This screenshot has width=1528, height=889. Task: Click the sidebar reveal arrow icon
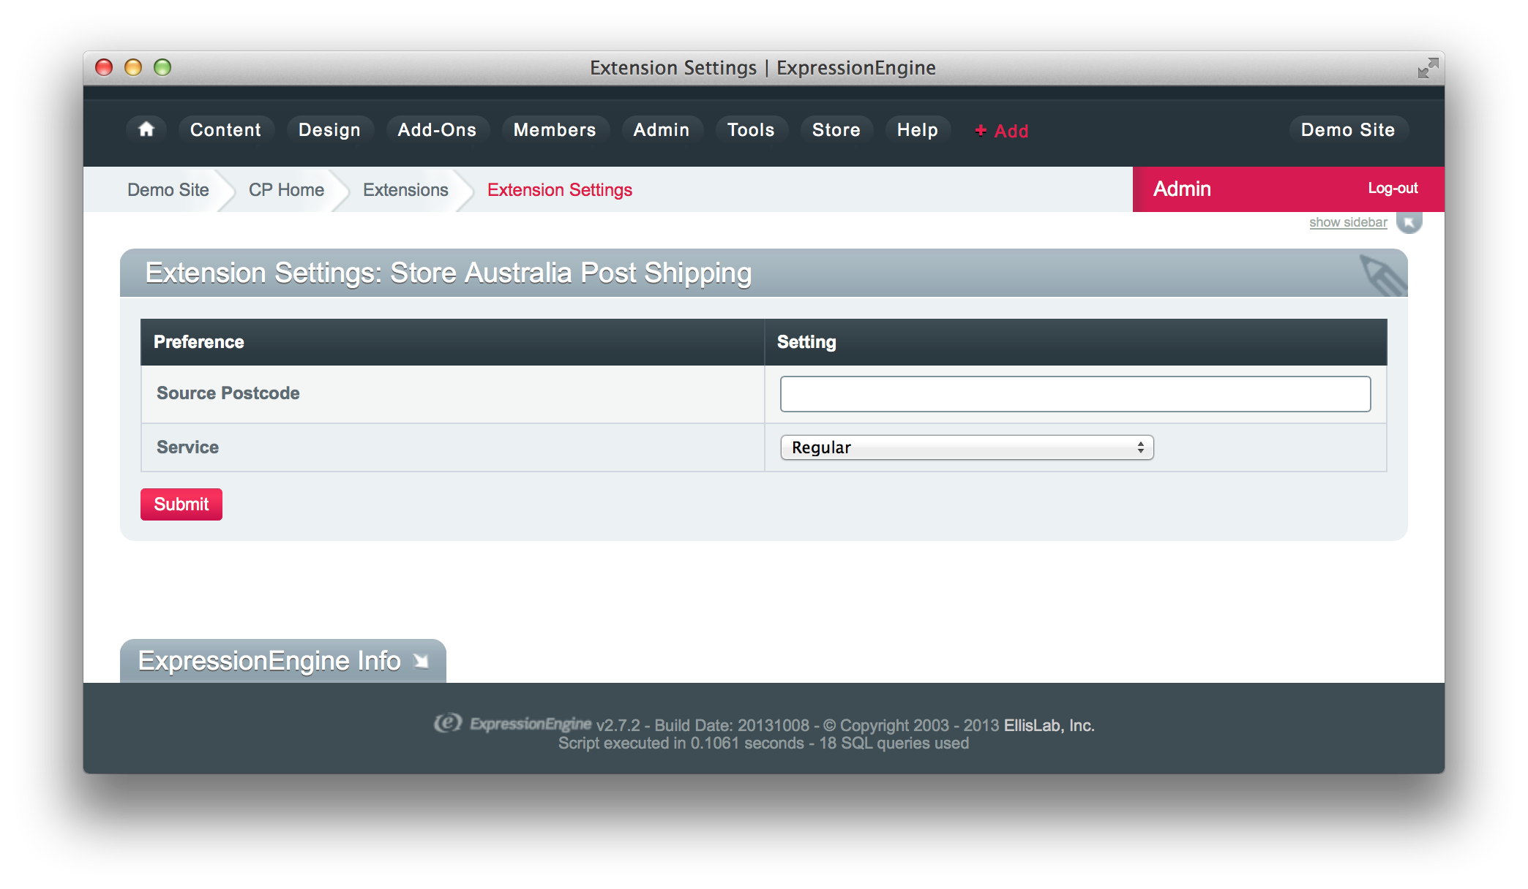pyautogui.click(x=1409, y=222)
